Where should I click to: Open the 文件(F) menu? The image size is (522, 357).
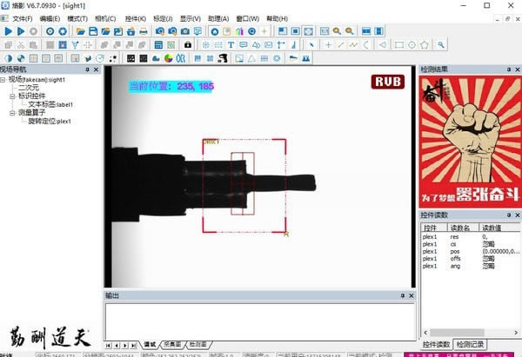22,18
